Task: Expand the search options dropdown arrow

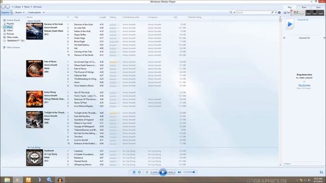Action: (276, 12)
